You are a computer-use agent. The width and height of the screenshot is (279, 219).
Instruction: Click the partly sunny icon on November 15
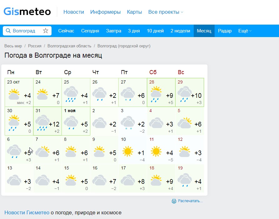tap(71, 180)
